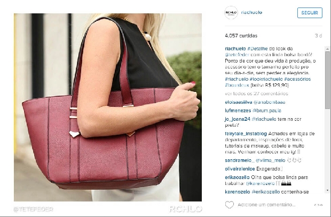This screenshot has width=331, height=217.
Task: Click the scrollbar down arrow
Action: [x=327, y=190]
